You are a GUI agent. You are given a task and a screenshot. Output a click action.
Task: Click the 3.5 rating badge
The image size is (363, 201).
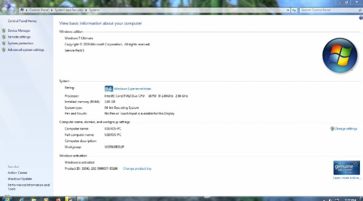tap(109, 89)
